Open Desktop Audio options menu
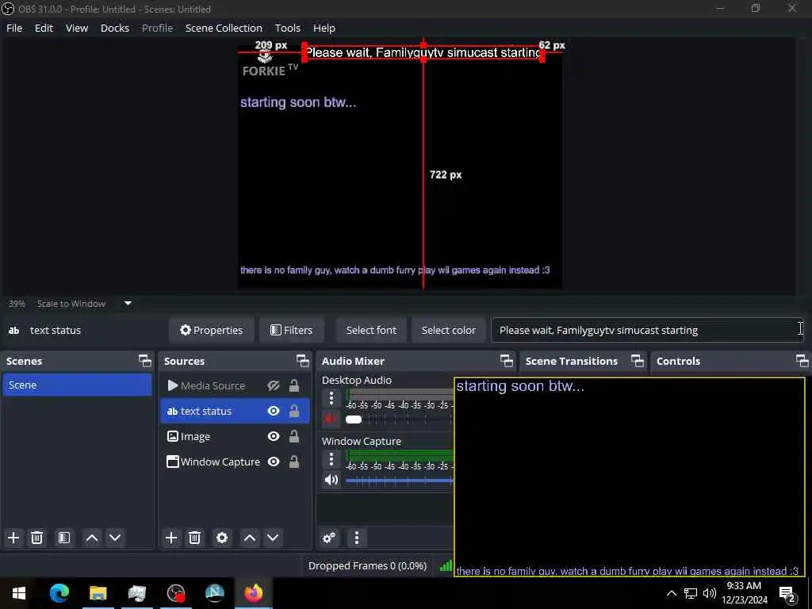The width and height of the screenshot is (812, 609). 331,398
